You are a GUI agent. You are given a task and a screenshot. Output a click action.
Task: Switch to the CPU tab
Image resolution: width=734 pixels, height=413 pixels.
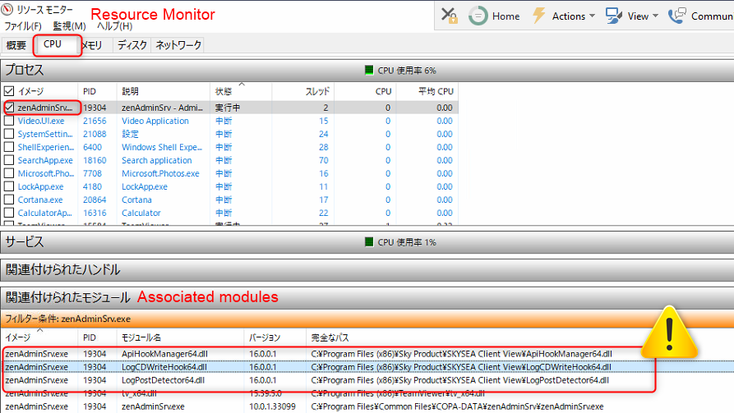point(53,44)
